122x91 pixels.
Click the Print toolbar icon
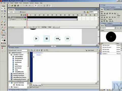pyautogui.click(x=18, y=6)
